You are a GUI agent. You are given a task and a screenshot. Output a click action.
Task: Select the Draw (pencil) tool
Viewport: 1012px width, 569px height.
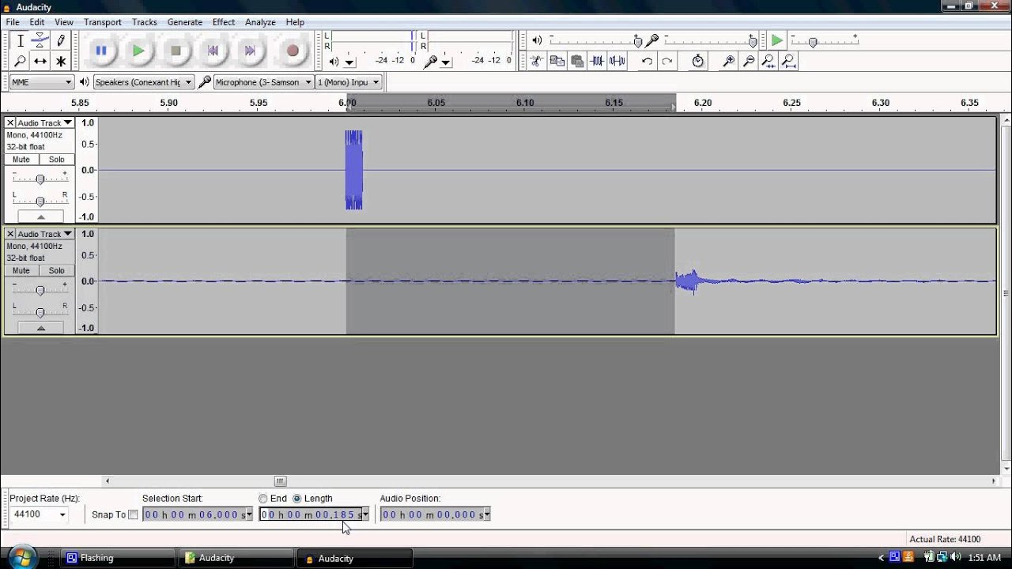[61, 41]
